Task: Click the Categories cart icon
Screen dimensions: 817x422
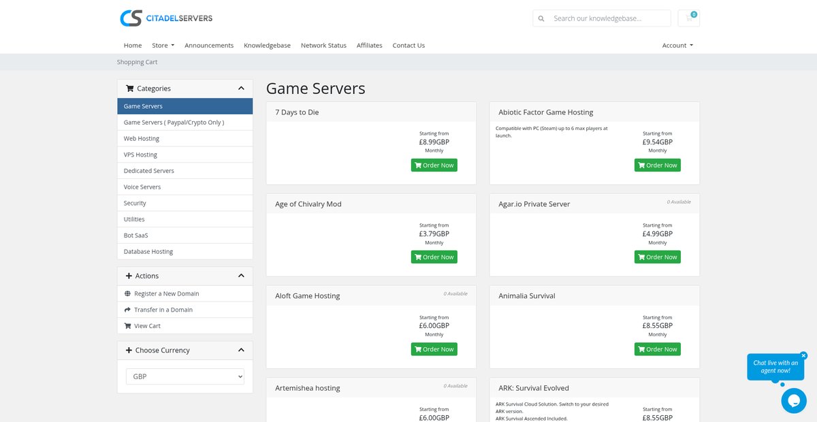Action: coord(129,88)
